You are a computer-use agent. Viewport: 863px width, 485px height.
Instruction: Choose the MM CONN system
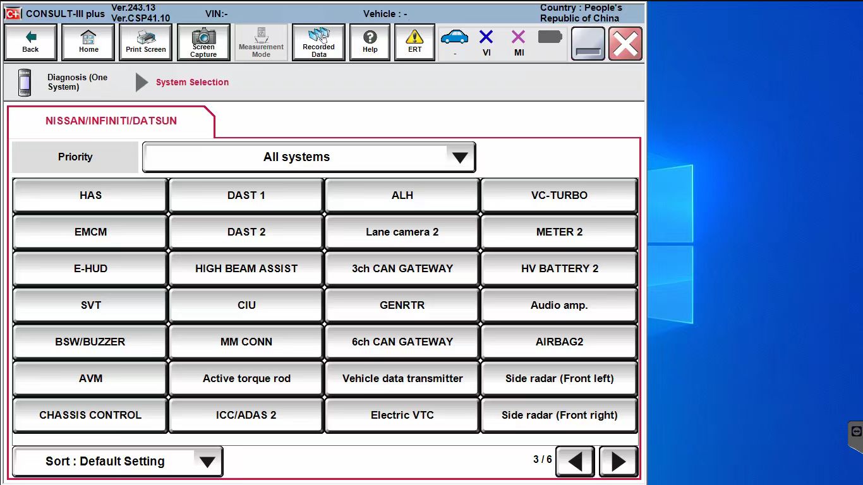pos(246,342)
